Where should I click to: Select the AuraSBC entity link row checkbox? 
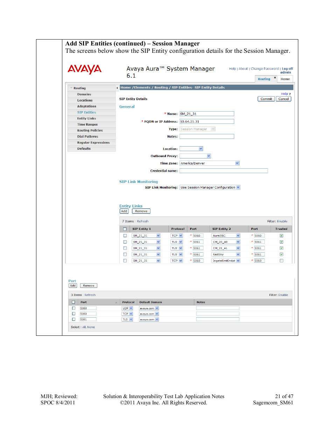point(125,236)
